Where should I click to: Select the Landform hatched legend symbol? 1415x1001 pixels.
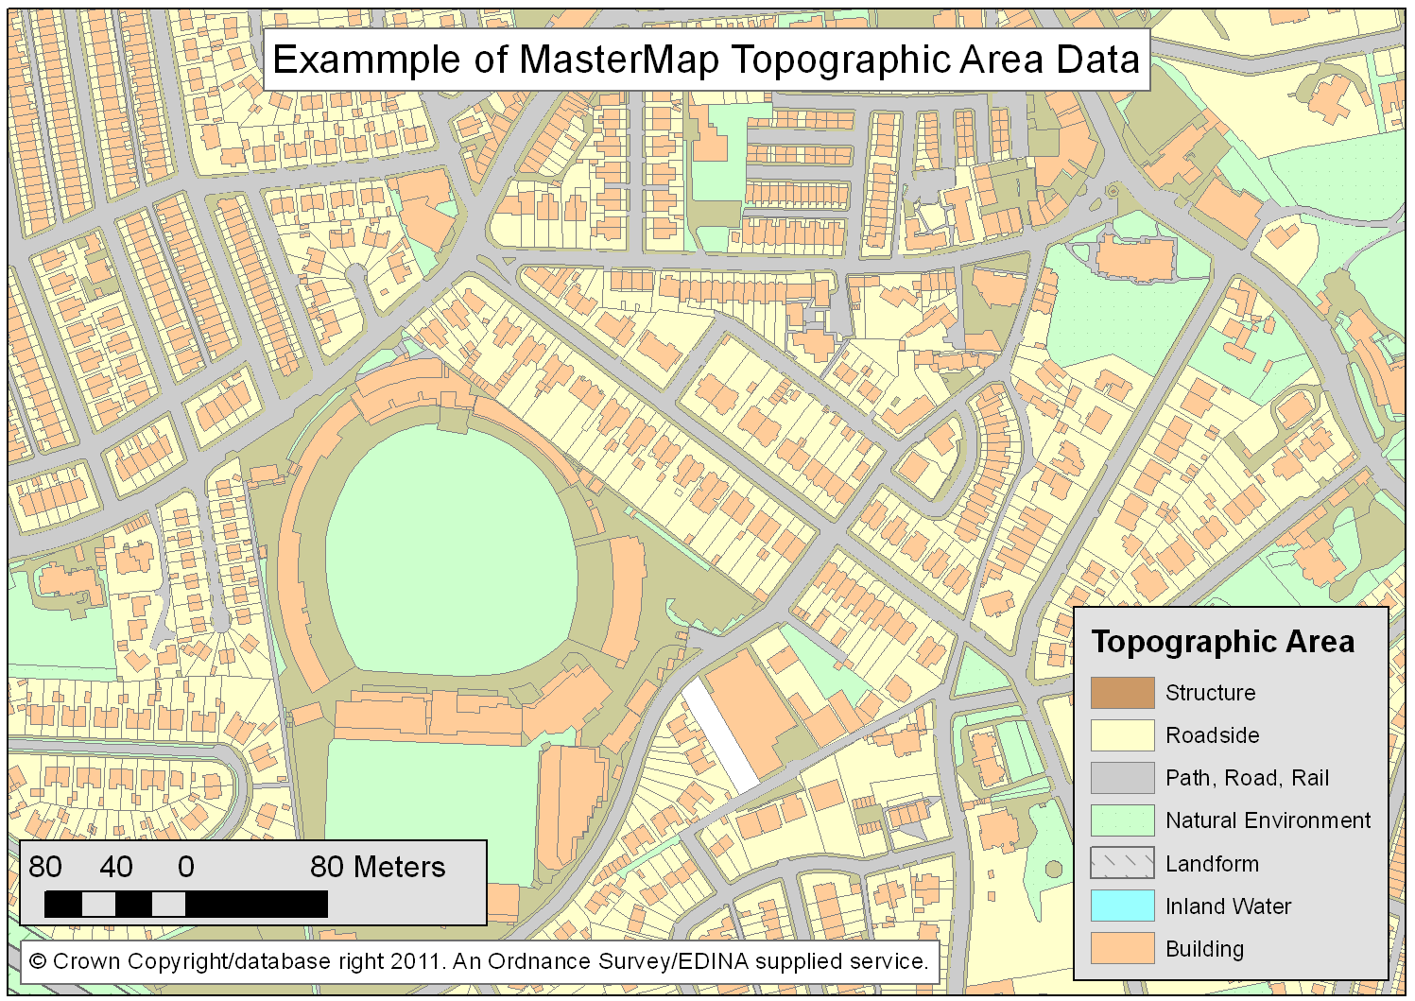tap(1122, 863)
